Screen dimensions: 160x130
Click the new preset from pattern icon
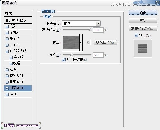point(88,43)
